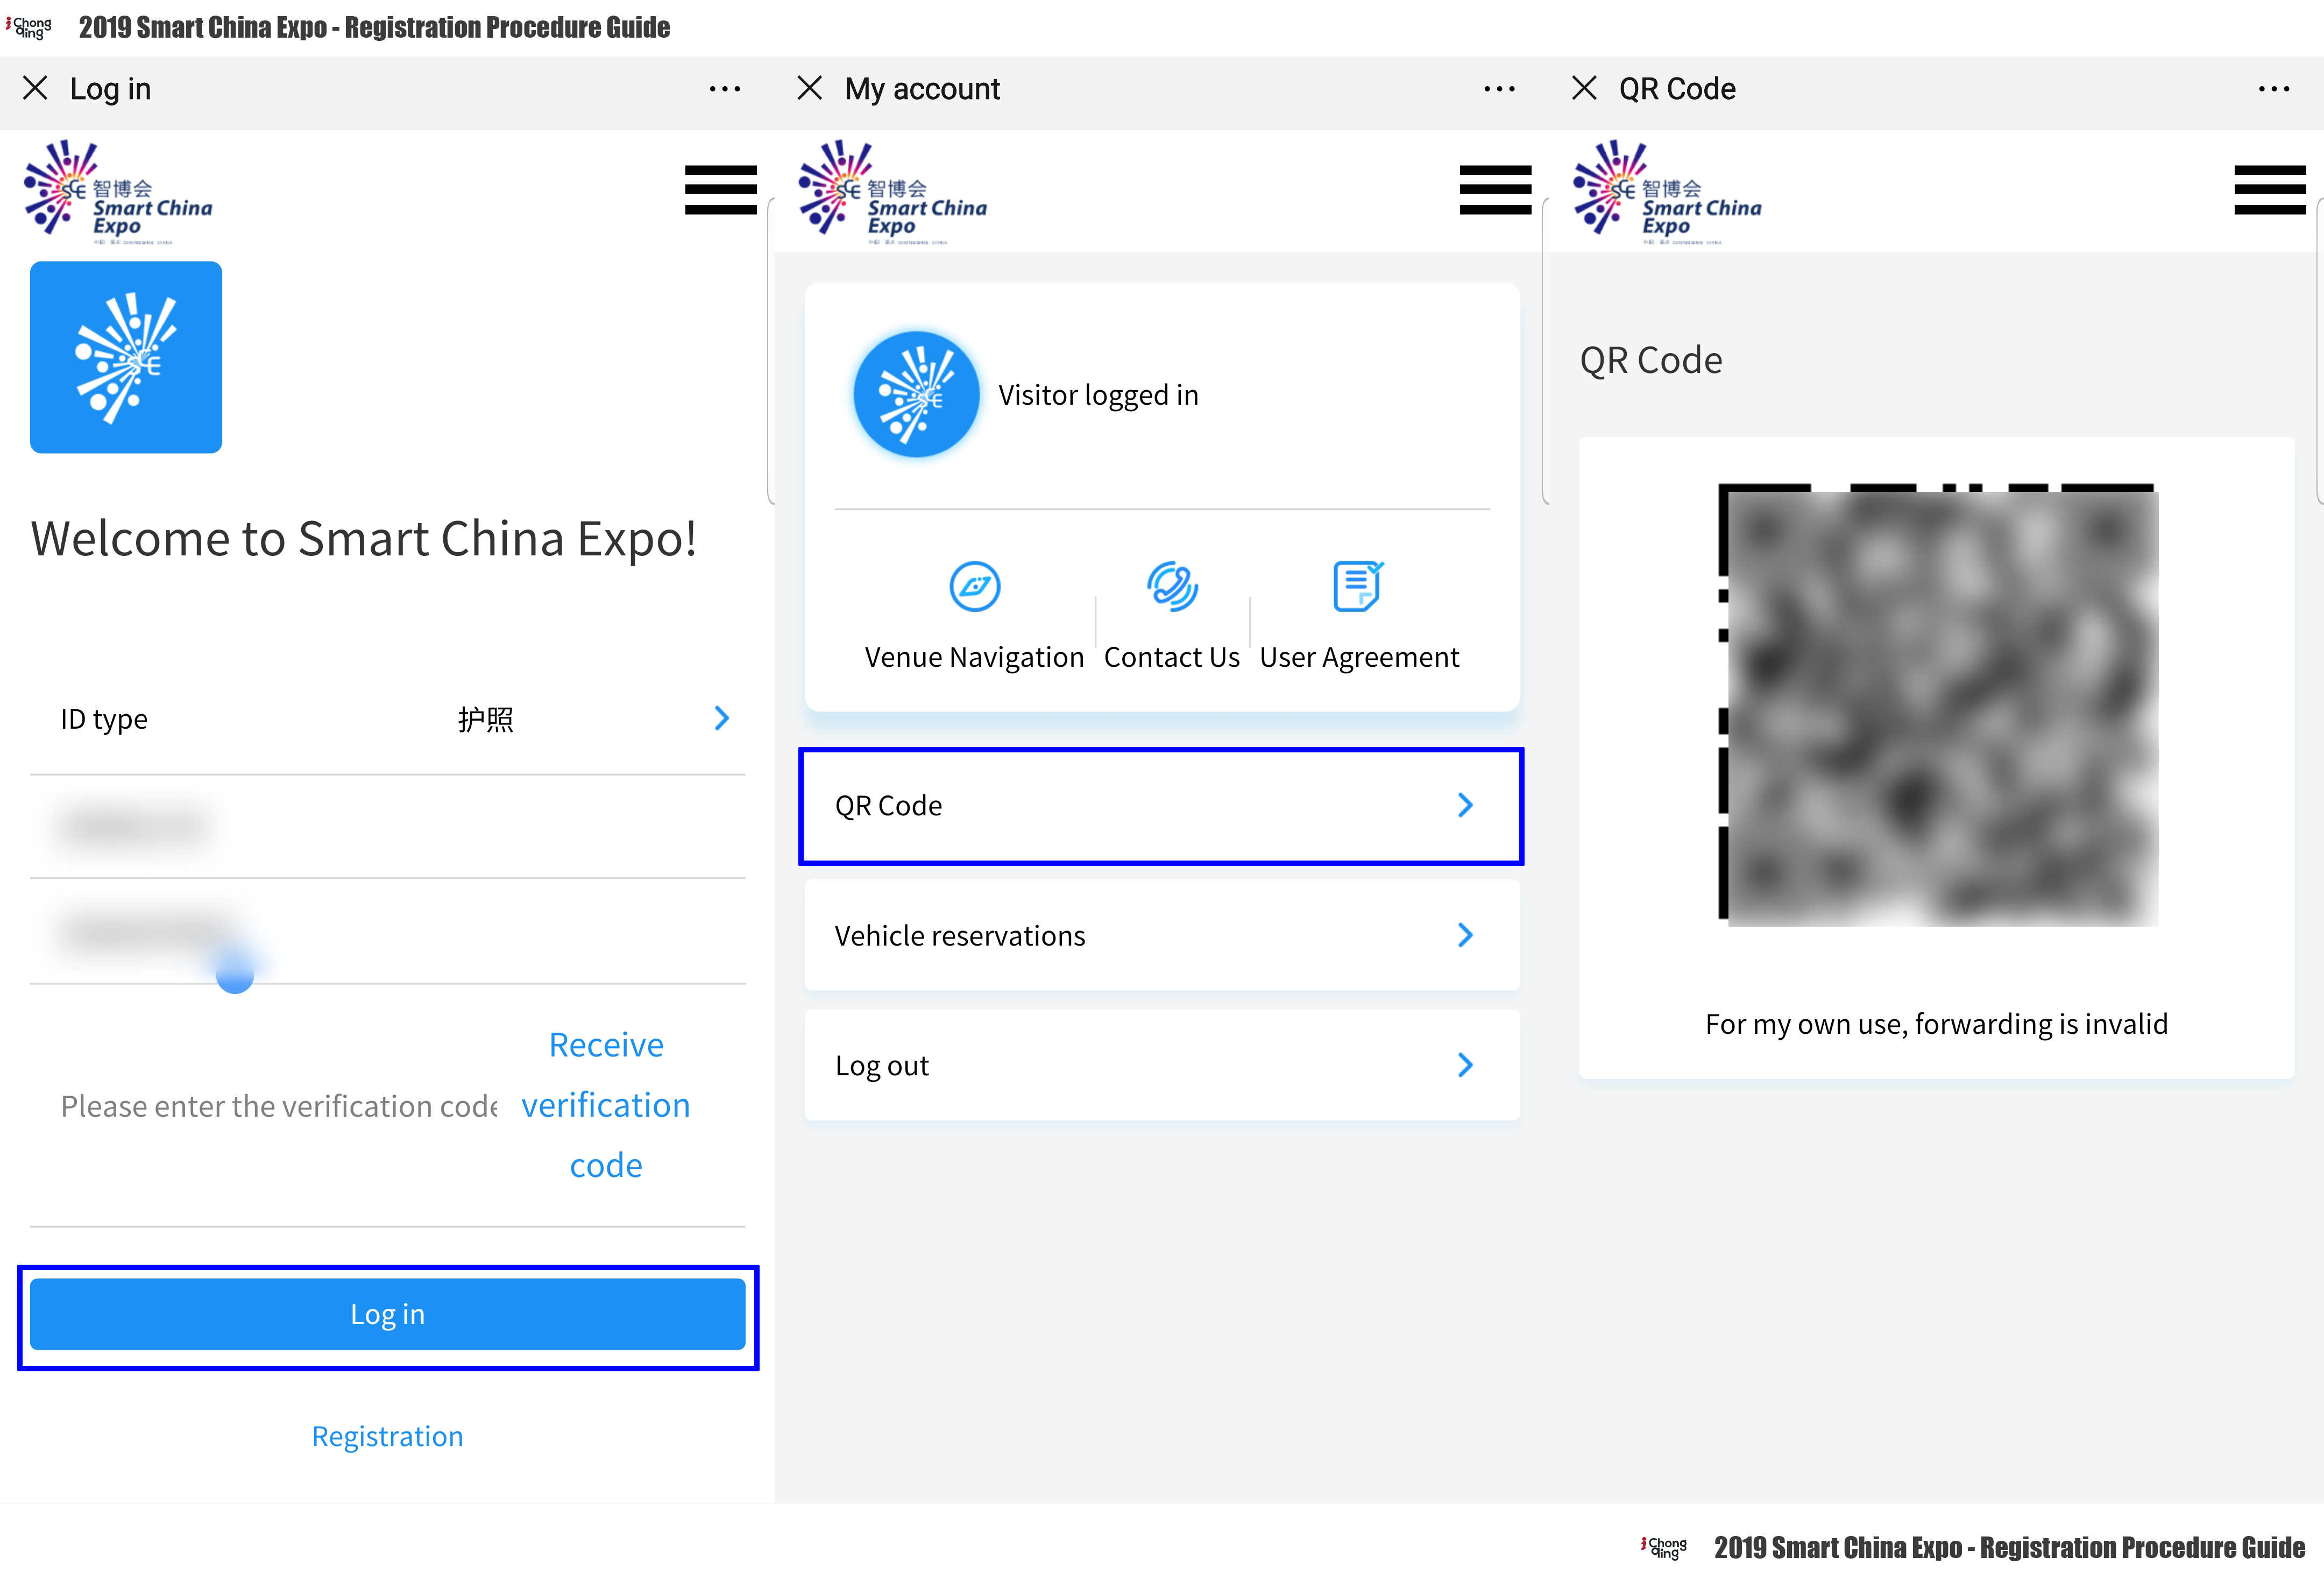Image resolution: width=2324 pixels, height=1593 pixels.
Task: Click the first blurred ID number field
Action: (x=388, y=827)
